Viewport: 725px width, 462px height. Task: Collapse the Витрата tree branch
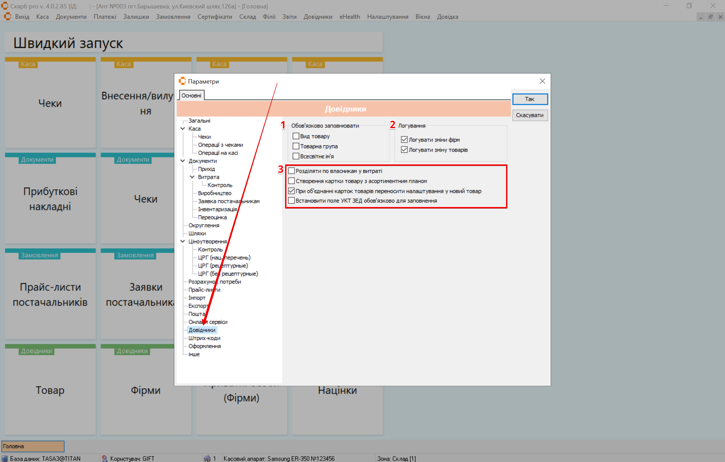[x=192, y=177]
